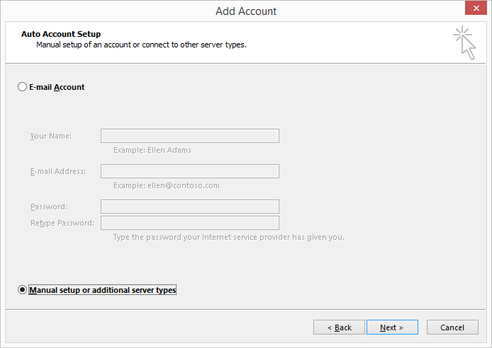
Task: Click the Internet service provider password hint
Action: click(x=229, y=237)
